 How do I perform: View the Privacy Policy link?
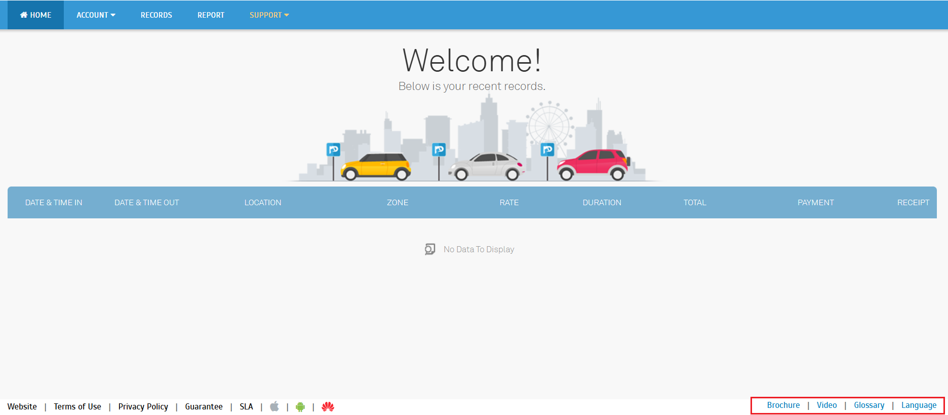143,406
